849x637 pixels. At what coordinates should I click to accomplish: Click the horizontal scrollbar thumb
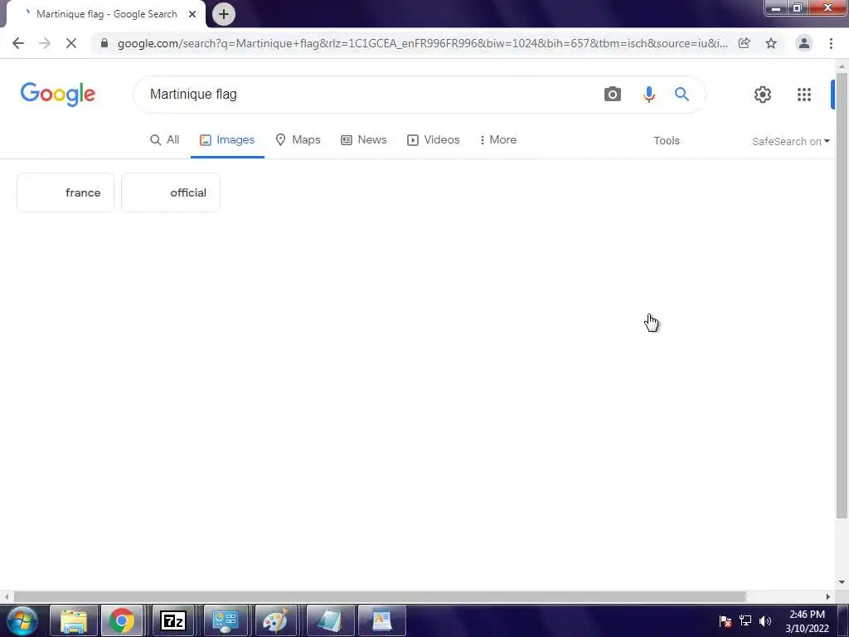point(380,596)
